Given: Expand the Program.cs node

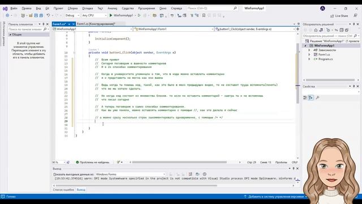Looking at the screenshot, I should [309, 59].
